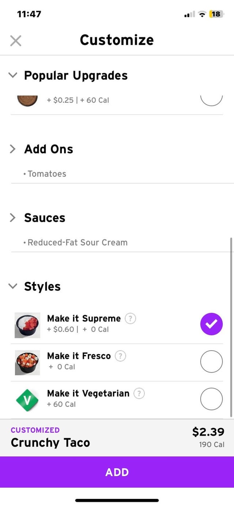Screen dimensions: 234x507
Task: Select the Make it Fresco circle
Action: [x=211, y=362]
